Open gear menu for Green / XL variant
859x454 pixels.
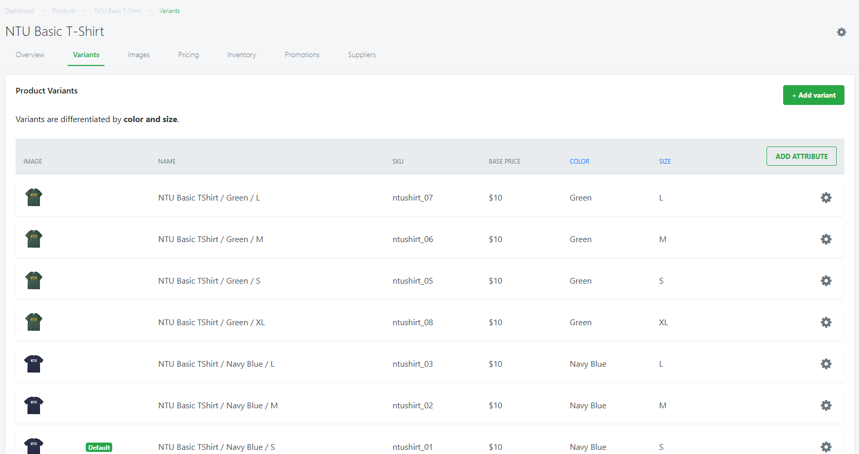[x=826, y=322]
